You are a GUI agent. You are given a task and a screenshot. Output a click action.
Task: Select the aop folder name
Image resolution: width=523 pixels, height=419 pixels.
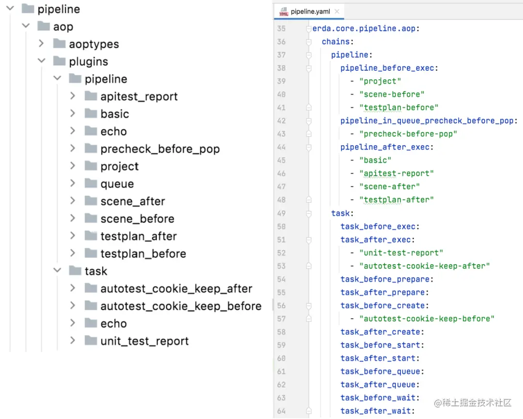63,27
